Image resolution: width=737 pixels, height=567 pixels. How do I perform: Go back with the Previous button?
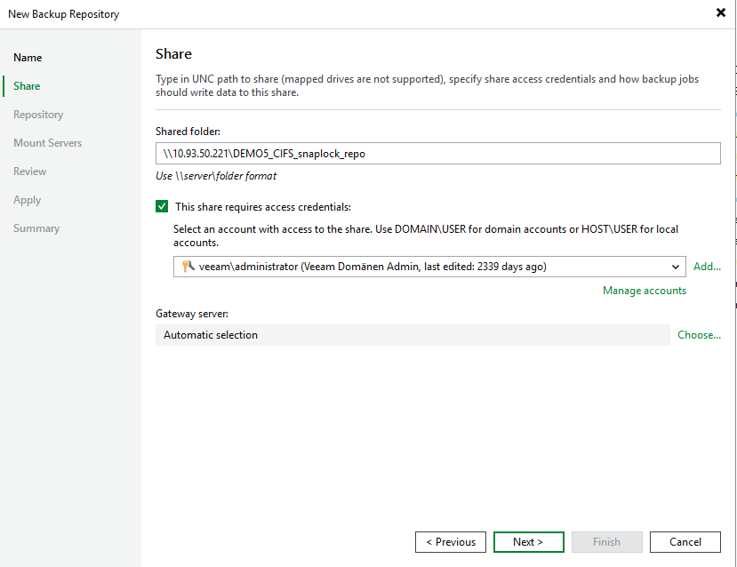point(450,542)
